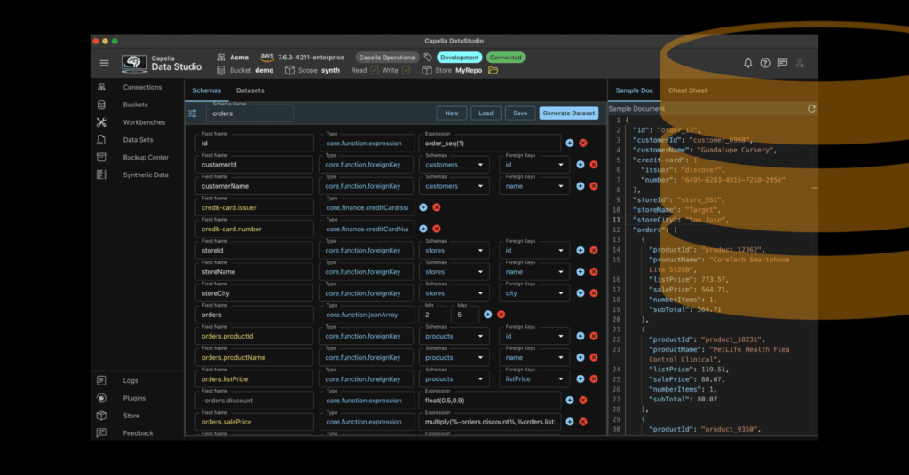Click the Max field of orders array
Viewport: 909px width, 475px height.
point(465,315)
